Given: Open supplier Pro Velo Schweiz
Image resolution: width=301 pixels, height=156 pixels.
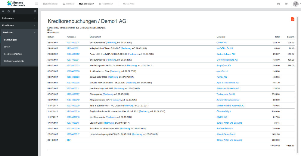Looking at the screenshot, I should 225,129.
